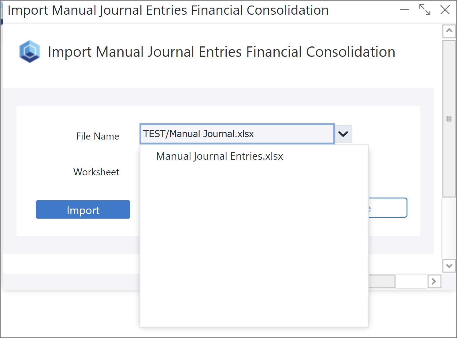The image size is (457, 338).
Task: Click the outlined button partly hidden by dropdown
Action: click(388, 208)
